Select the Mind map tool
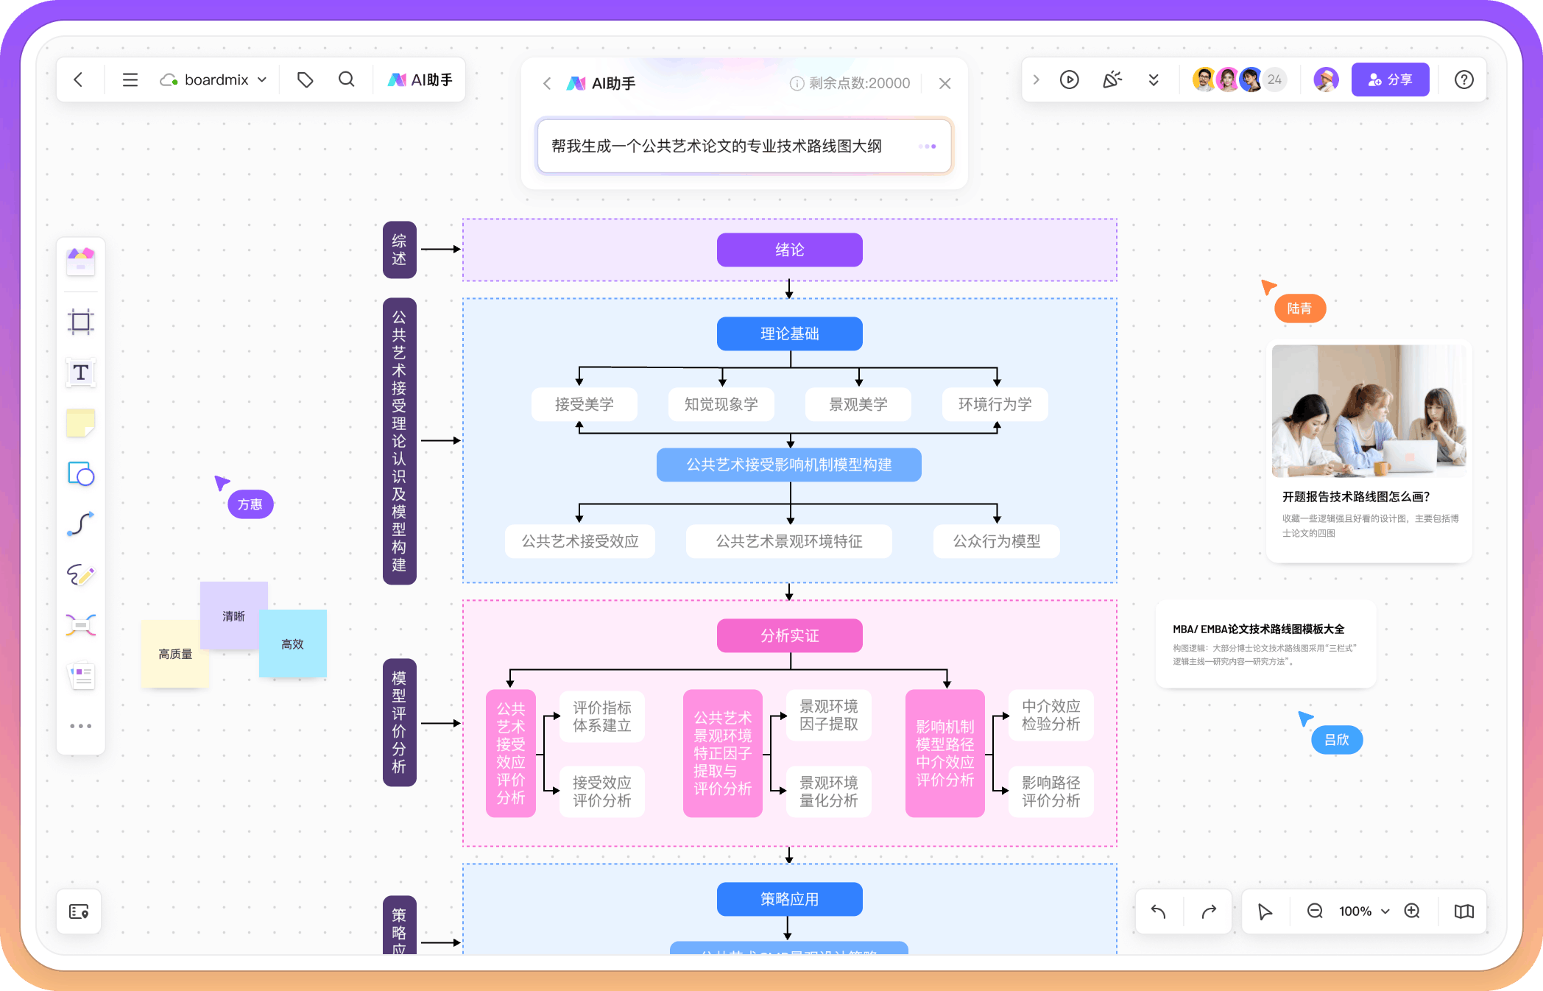This screenshot has height=991, width=1543. [x=81, y=625]
